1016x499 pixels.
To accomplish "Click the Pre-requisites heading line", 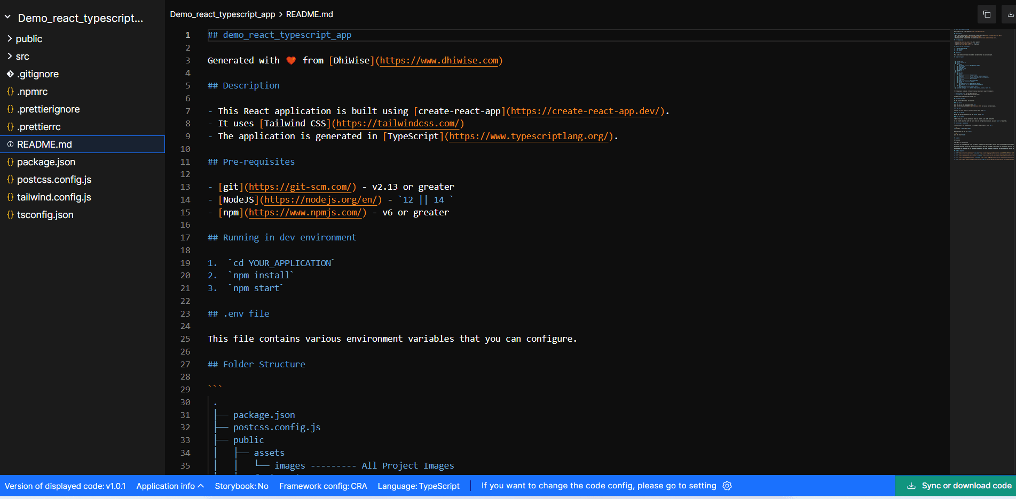I will click(251, 162).
